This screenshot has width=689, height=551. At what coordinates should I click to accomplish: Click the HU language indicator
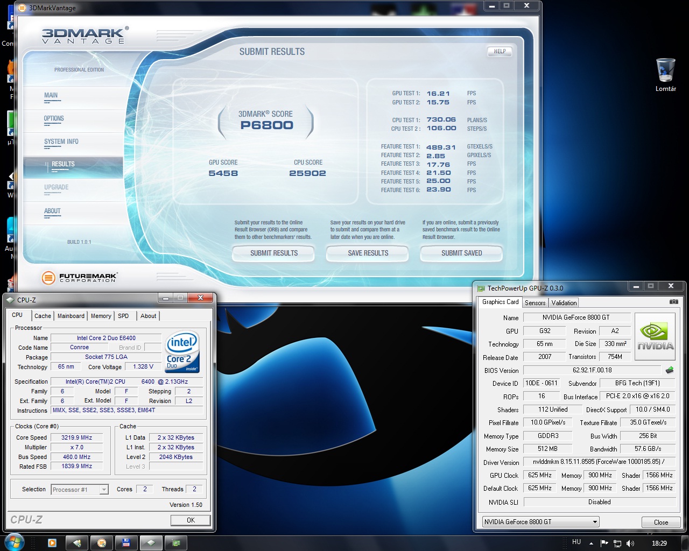click(x=576, y=542)
